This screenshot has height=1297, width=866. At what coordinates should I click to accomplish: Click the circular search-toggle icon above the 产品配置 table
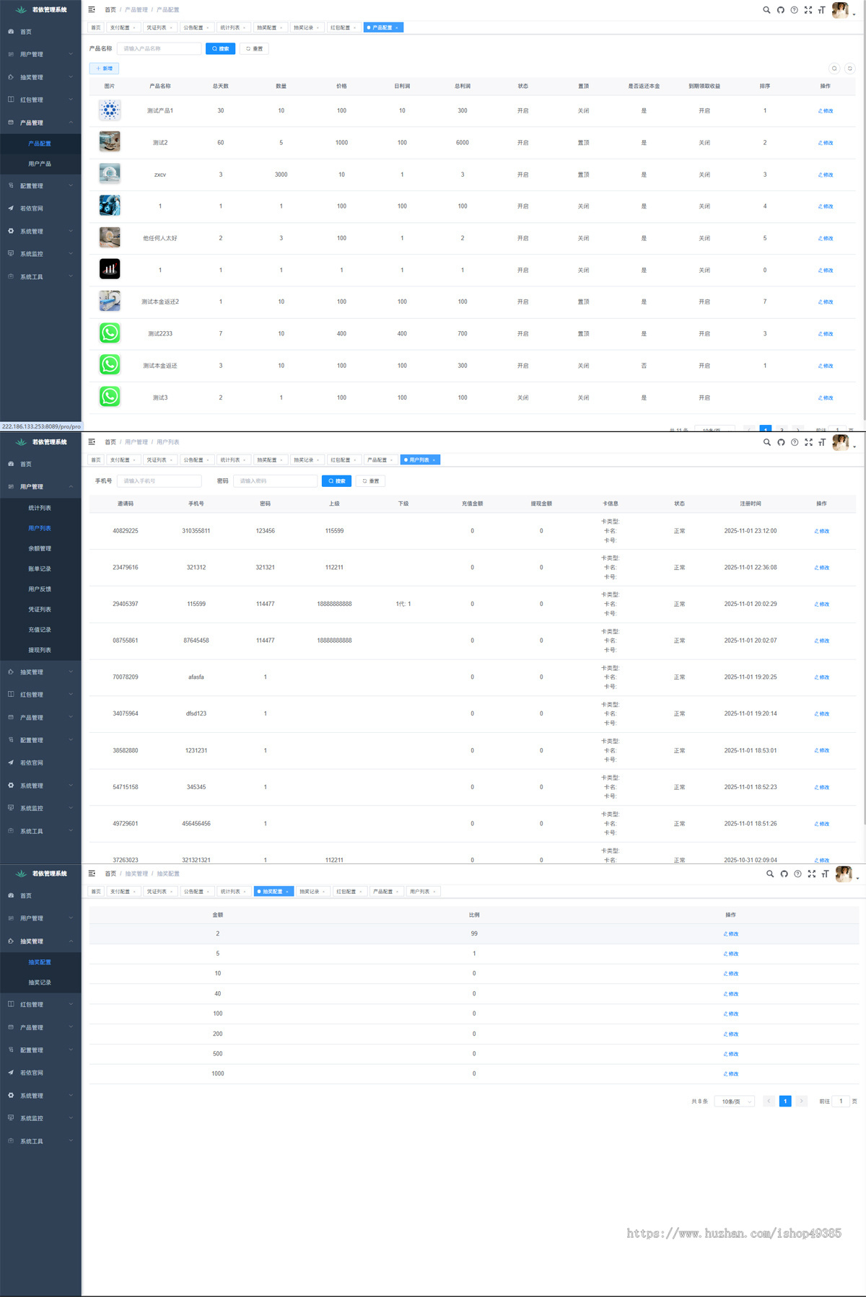834,69
